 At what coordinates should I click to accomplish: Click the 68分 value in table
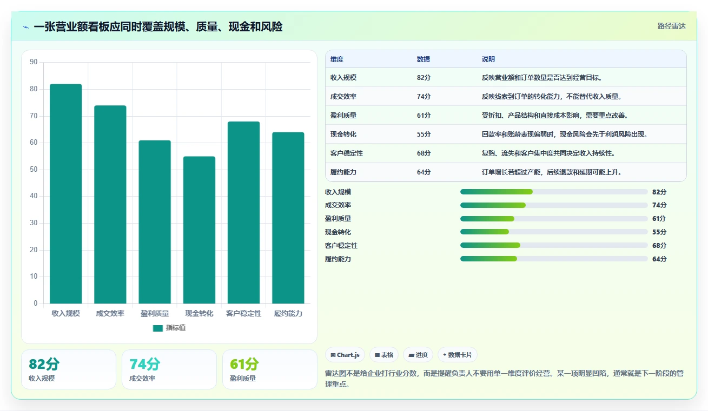424,153
